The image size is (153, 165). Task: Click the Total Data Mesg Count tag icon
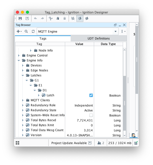[x=28, y=130]
